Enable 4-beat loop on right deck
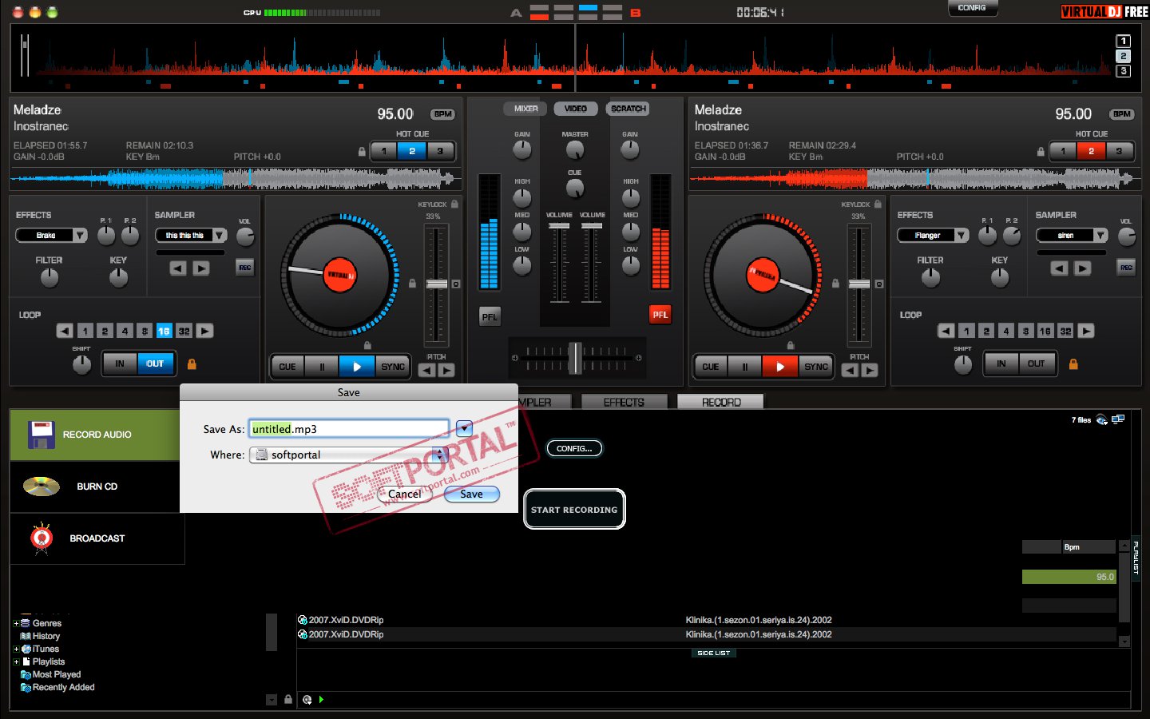Image resolution: width=1150 pixels, height=719 pixels. [1006, 331]
